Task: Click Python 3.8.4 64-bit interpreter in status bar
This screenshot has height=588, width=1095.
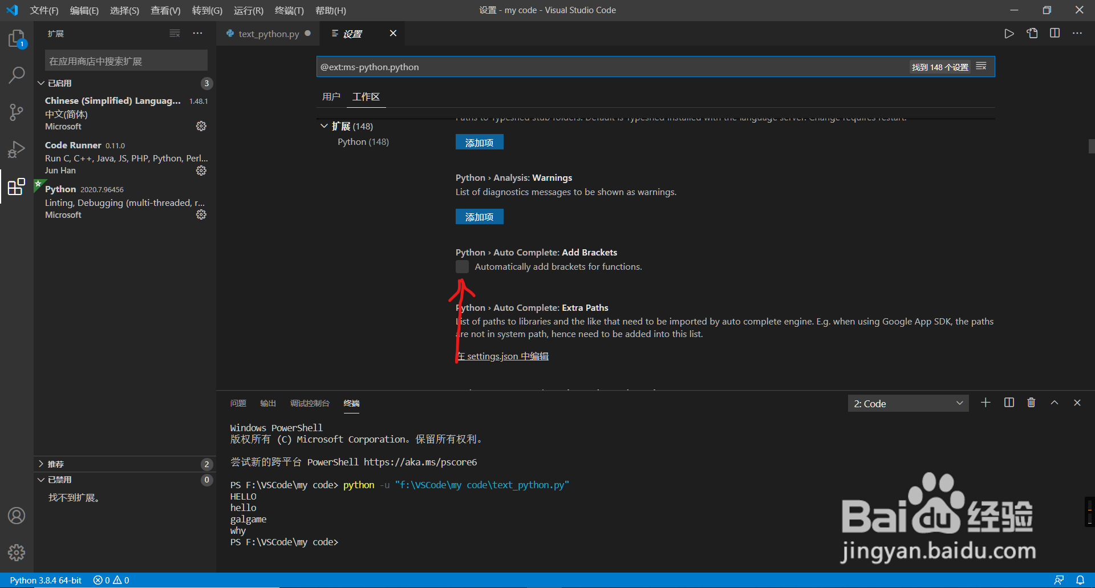Action: [x=46, y=580]
